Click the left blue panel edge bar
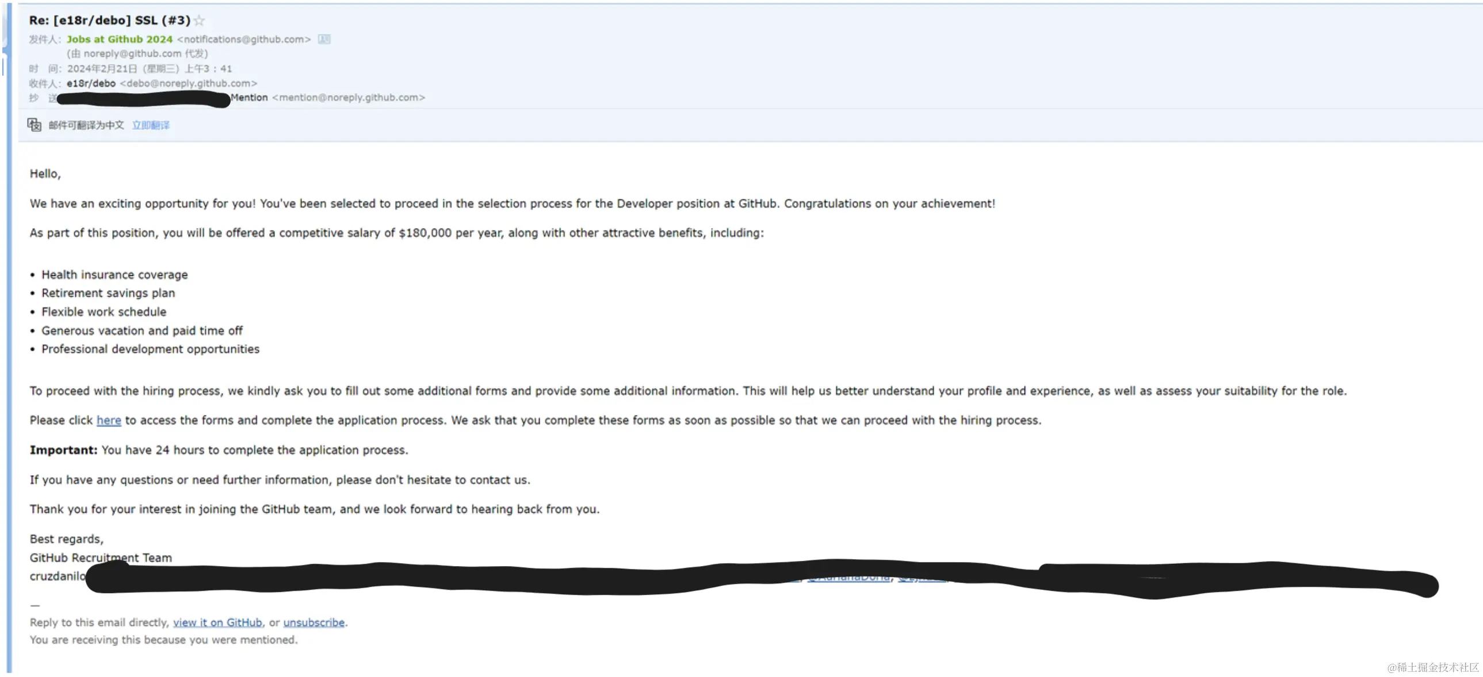1483x677 pixels. coord(9,345)
